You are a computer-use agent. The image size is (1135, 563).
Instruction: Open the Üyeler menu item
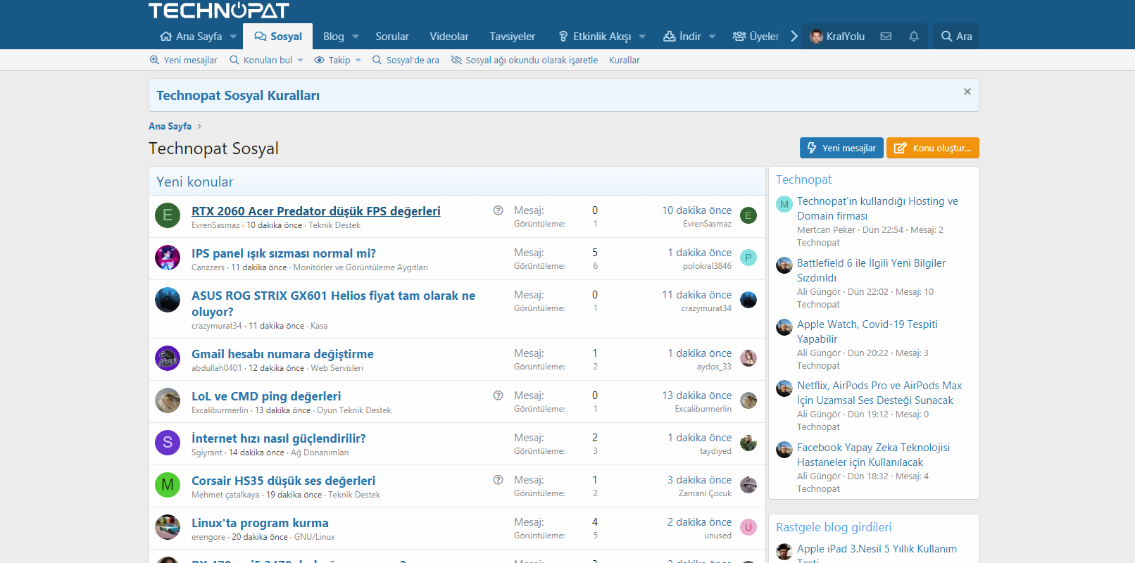(755, 37)
